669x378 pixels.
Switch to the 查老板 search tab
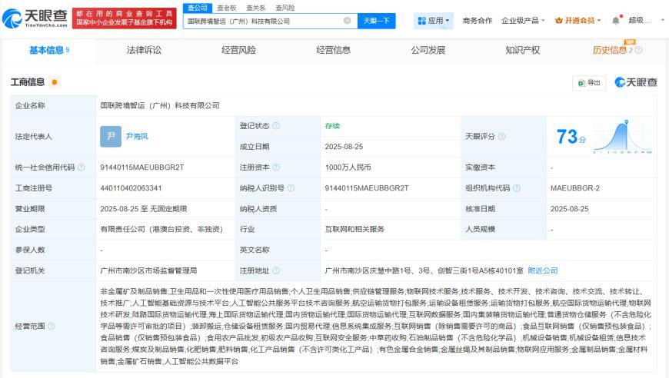click(x=227, y=8)
